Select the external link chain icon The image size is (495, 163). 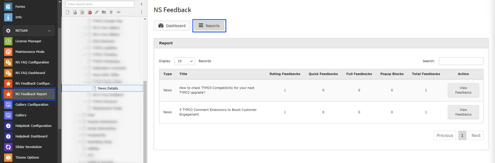coord(97,12)
